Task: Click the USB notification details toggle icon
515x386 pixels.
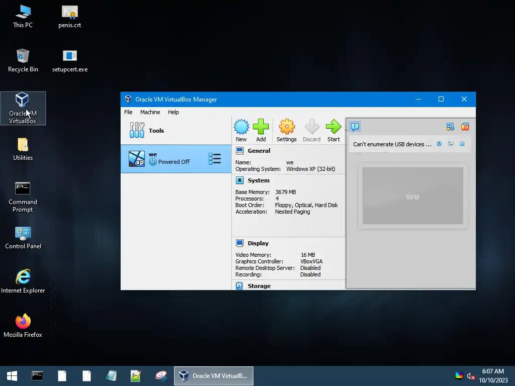Action: (451, 144)
